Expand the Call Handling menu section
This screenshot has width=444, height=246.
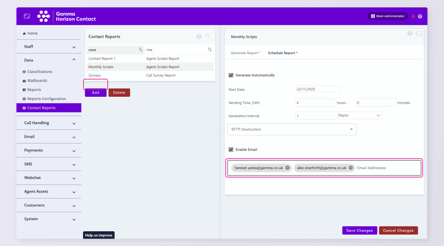49,123
